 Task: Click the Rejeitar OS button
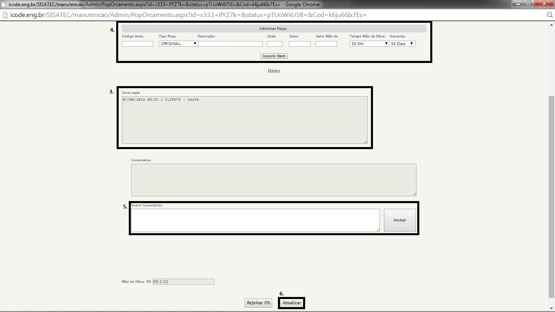tap(258, 303)
